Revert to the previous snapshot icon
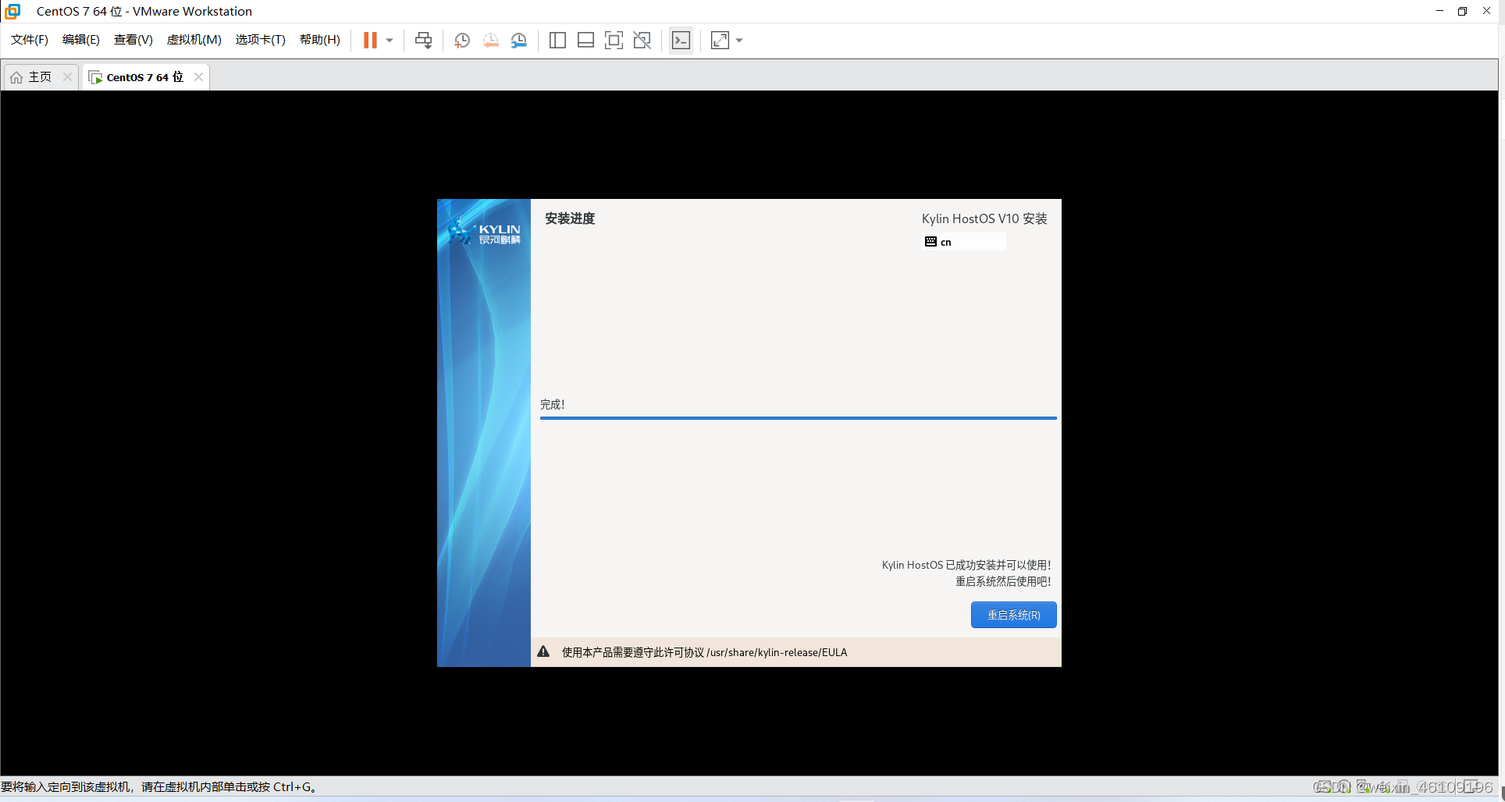The image size is (1505, 802). 491,41
